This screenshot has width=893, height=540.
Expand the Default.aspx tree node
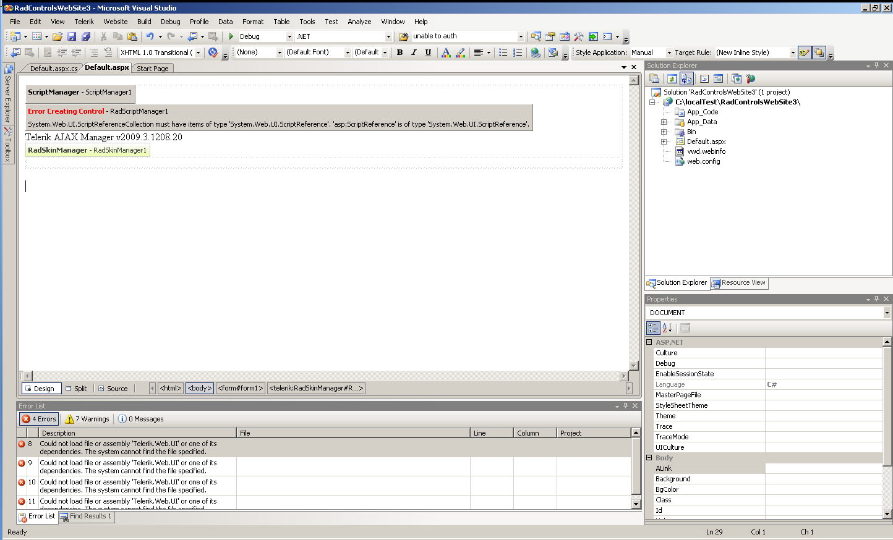point(664,141)
